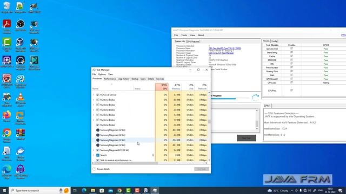Viewport: 346px width, 194px height.
Task: Uncheck Enable for the Genuine Intel test
Action: (291, 48)
